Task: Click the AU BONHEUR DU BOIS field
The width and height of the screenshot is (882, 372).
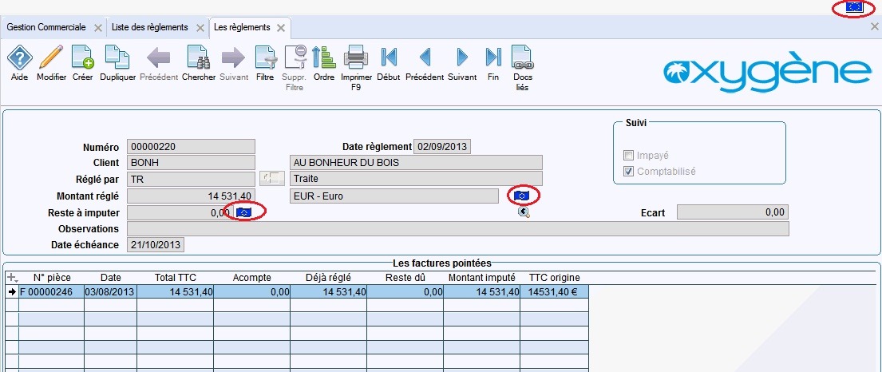Action: (x=416, y=163)
